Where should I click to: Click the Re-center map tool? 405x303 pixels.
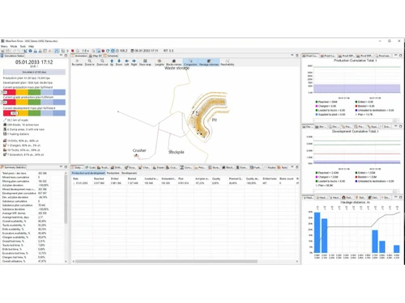point(77,62)
